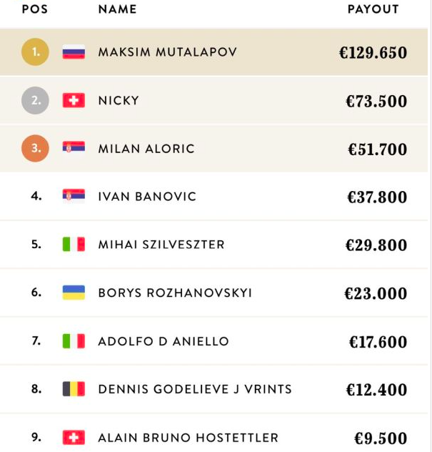The image size is (432, 452).
Task: Click the Swiss flag next to Nicky
Action: point(74,101)
